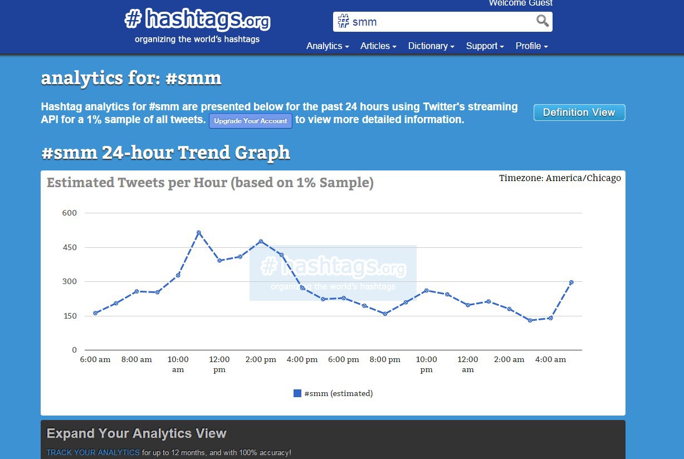Click the 3:00 am lowest data point
Image resolution: width=684 pixels, height=459 pixels.
pyautogui.click(x=530, y=320)
